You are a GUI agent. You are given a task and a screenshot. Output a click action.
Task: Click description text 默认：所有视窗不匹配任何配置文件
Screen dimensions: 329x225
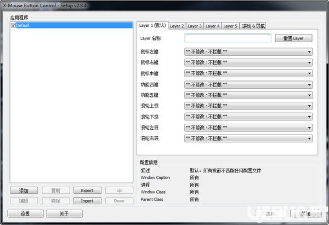[225, 171]
